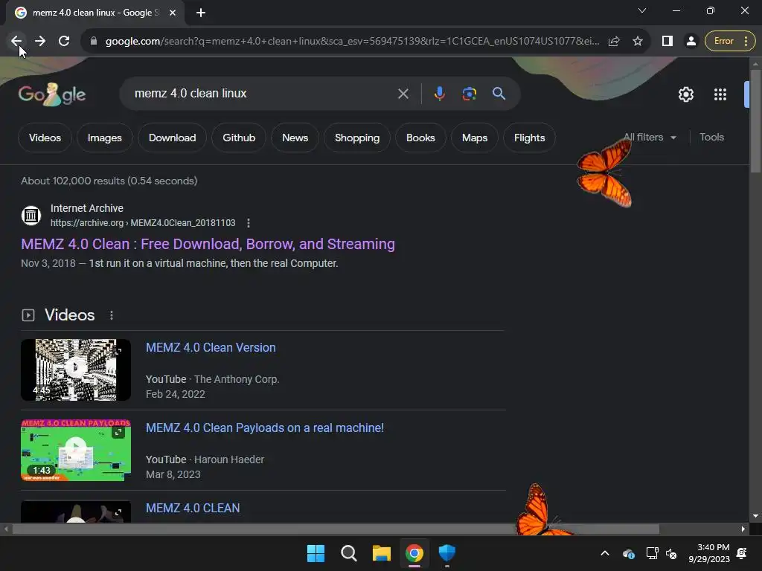Play the MEMZ Clean Payloads video thumbnail
The width and height of the screenshot is (762, 571).
tap(76, 450)
